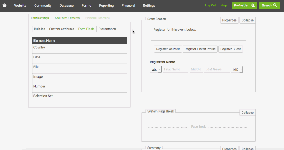Open the abc name prefix dropdown

tap(156, 69)
